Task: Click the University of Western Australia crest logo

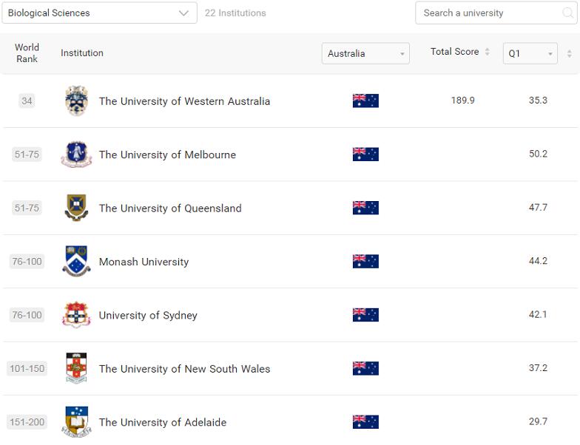Action: pyautogui.click(x=76, y=101)
